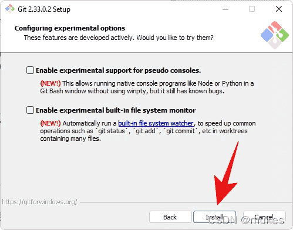The image size is (293, 230).
Task: Click the 'Git 2.33.0.2 Setup' title bar text
Action: tap(44, 9)
